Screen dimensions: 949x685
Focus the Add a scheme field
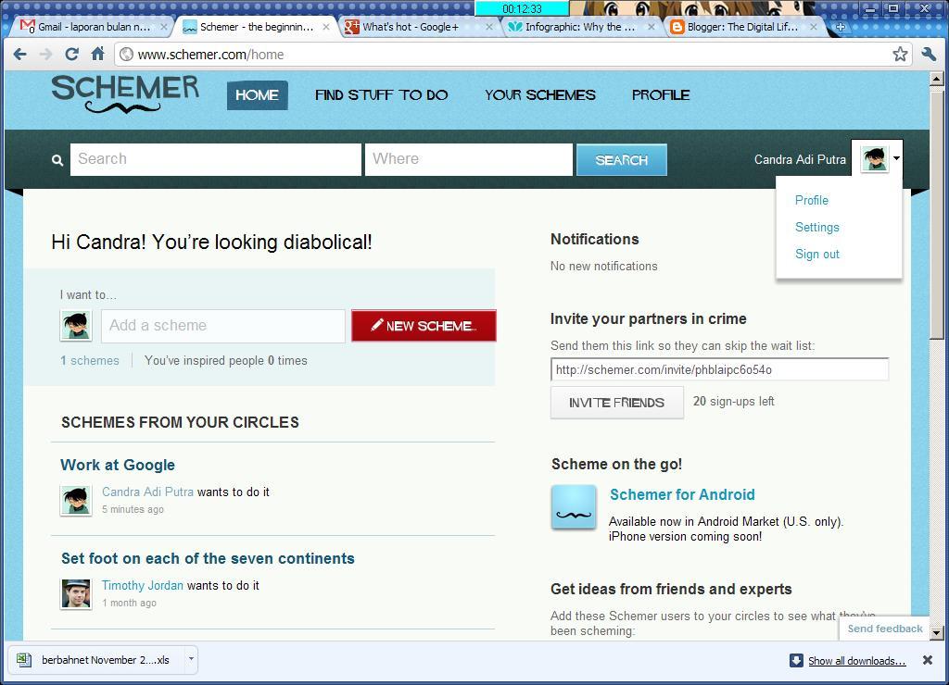(x=223, y=326)
